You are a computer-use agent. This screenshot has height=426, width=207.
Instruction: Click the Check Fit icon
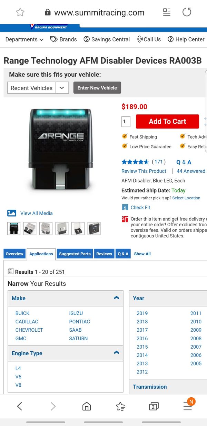click(125, 207)
